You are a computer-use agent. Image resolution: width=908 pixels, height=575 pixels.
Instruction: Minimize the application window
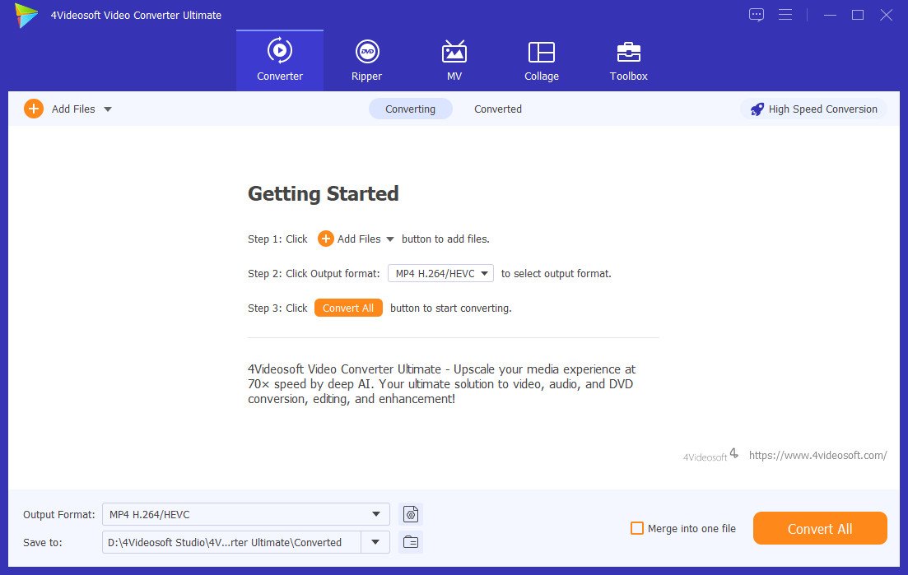pyautogui.click(x=830, y=15)
